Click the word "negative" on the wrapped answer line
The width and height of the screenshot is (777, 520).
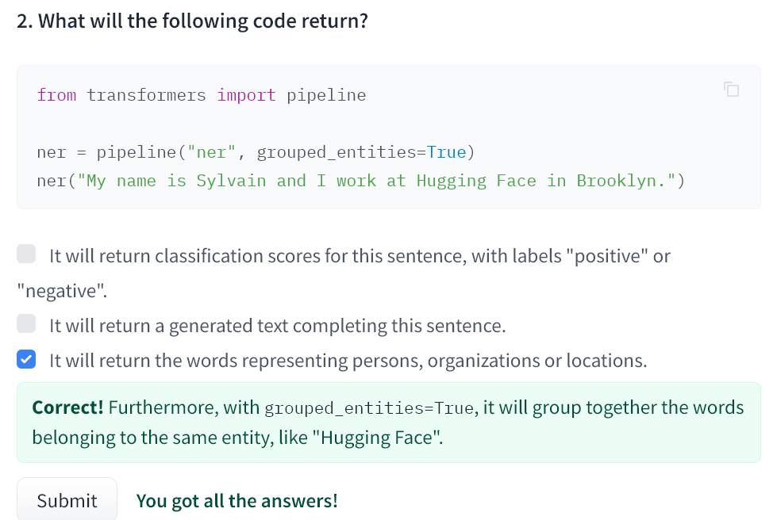pos(61,291)
